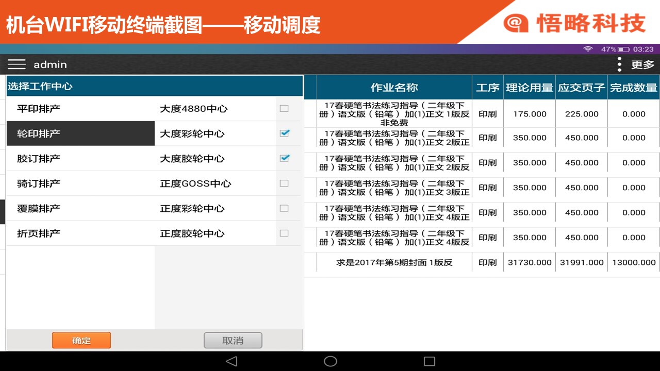Uncheck the 大度胶轮中心 checkbox
660x371 pixels.
[284, 158]
